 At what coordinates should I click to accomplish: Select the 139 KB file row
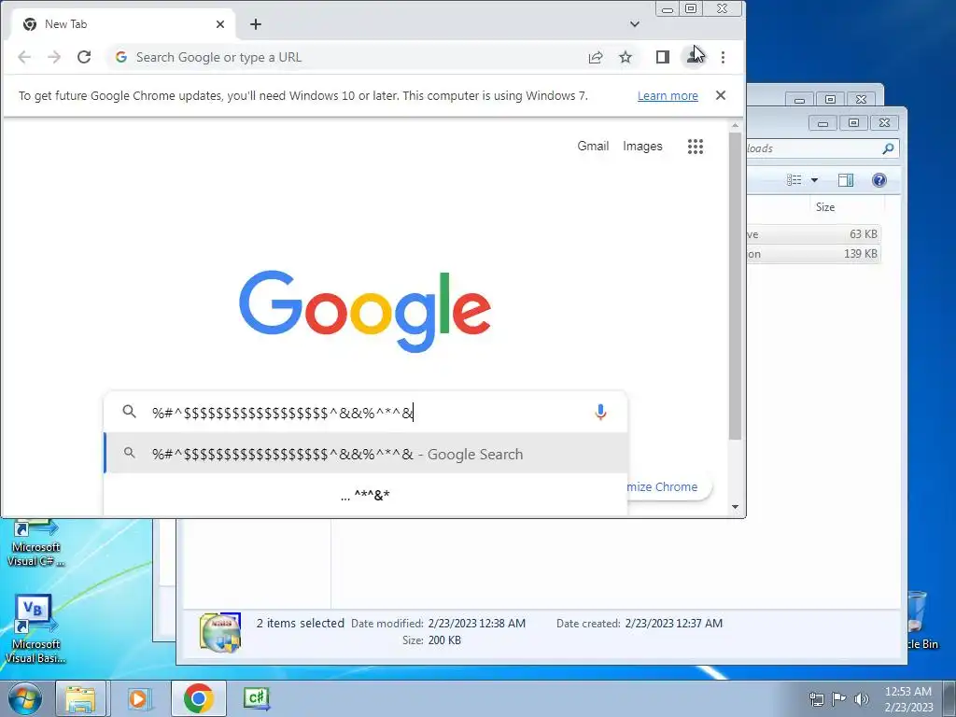[x=814, y=254]
